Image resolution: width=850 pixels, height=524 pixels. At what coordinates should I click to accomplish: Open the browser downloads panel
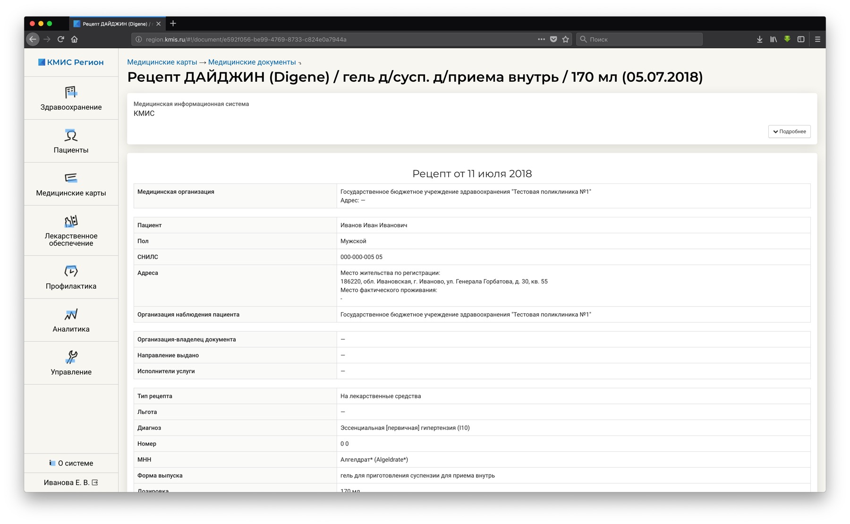point(759,39)
